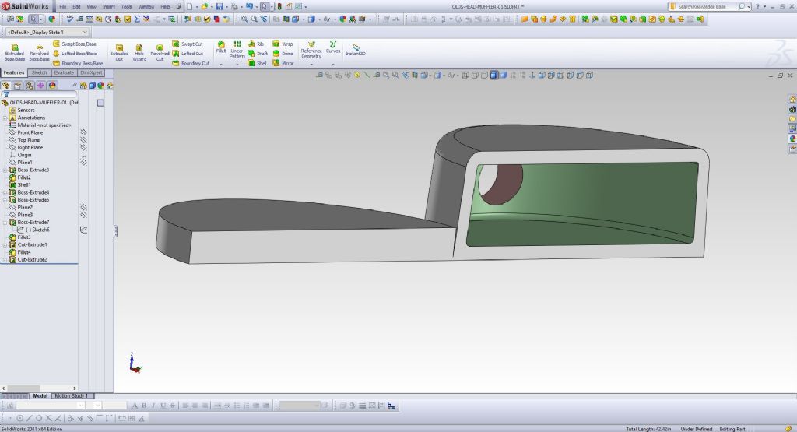This screenshot has height=432, width=797.
Task: Click the Search Knowledge Base field
Action: point(707,6)
